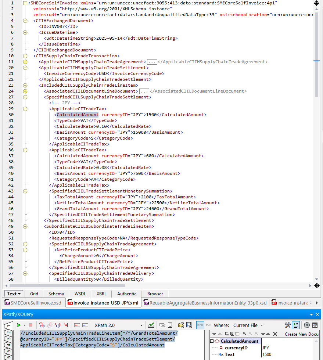
Task: Open the SMECoreSelfInvoice.xsd file tab
Action: [33, 303]
